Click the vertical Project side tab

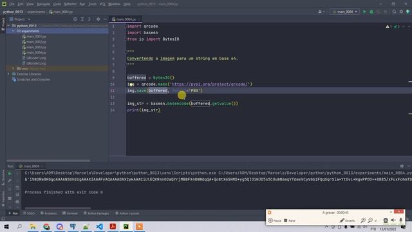tap(3, 24)
